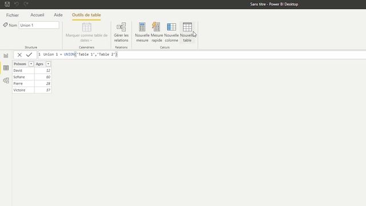
Task: Create a Nouvelle mesure
Action: 142,33
